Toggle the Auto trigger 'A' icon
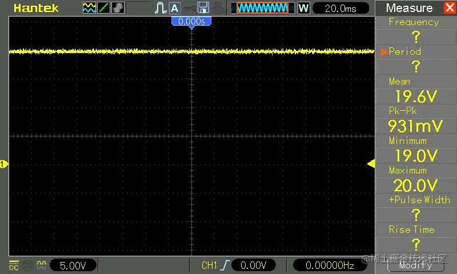Viewport: 457px width, 274px height. point(175,8)
